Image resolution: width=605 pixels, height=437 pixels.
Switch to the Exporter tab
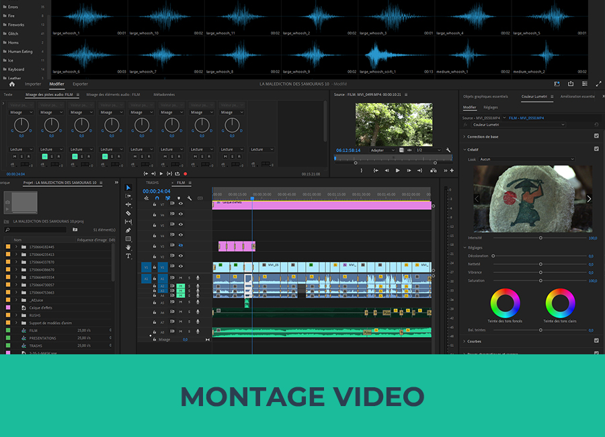pyautogui.click(x=80, y=84)
